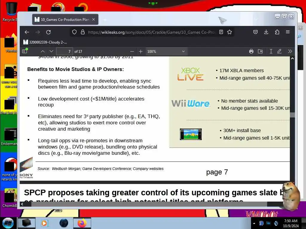The image size is (306, 229).
Task: Click the Sony Pictures logo
Action: point(26,168)
